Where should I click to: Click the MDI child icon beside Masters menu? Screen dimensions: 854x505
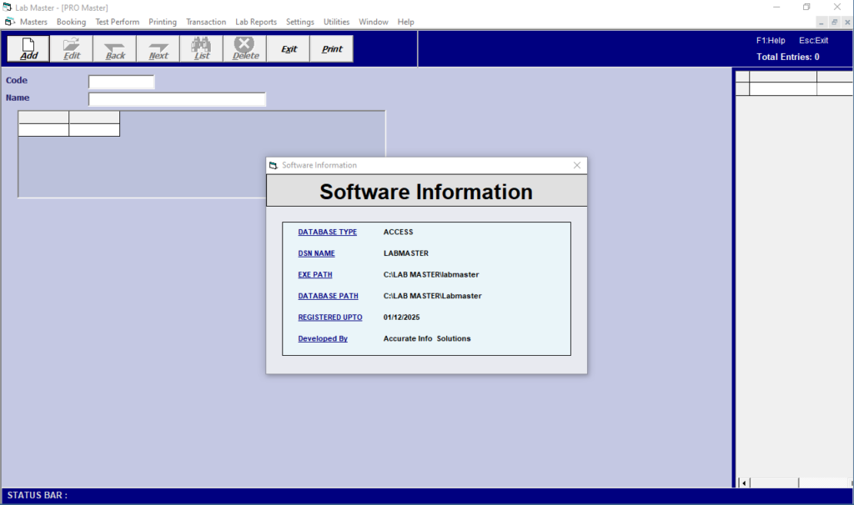[x=10, y=22]
